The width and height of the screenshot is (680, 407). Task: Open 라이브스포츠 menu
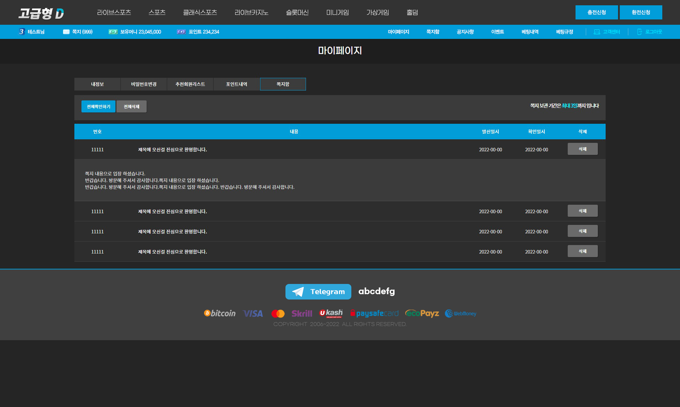pyautogui.click(x=114, y=12)
